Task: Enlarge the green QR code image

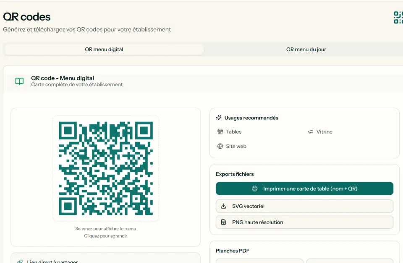Action: (x=106, y=168)
